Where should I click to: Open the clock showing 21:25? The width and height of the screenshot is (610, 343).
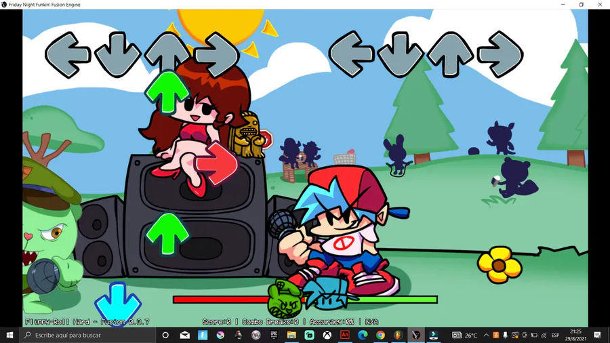coord(575,335)
